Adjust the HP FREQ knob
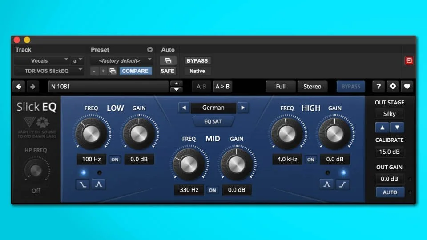The image size is (427, 240). click(36, 170)
